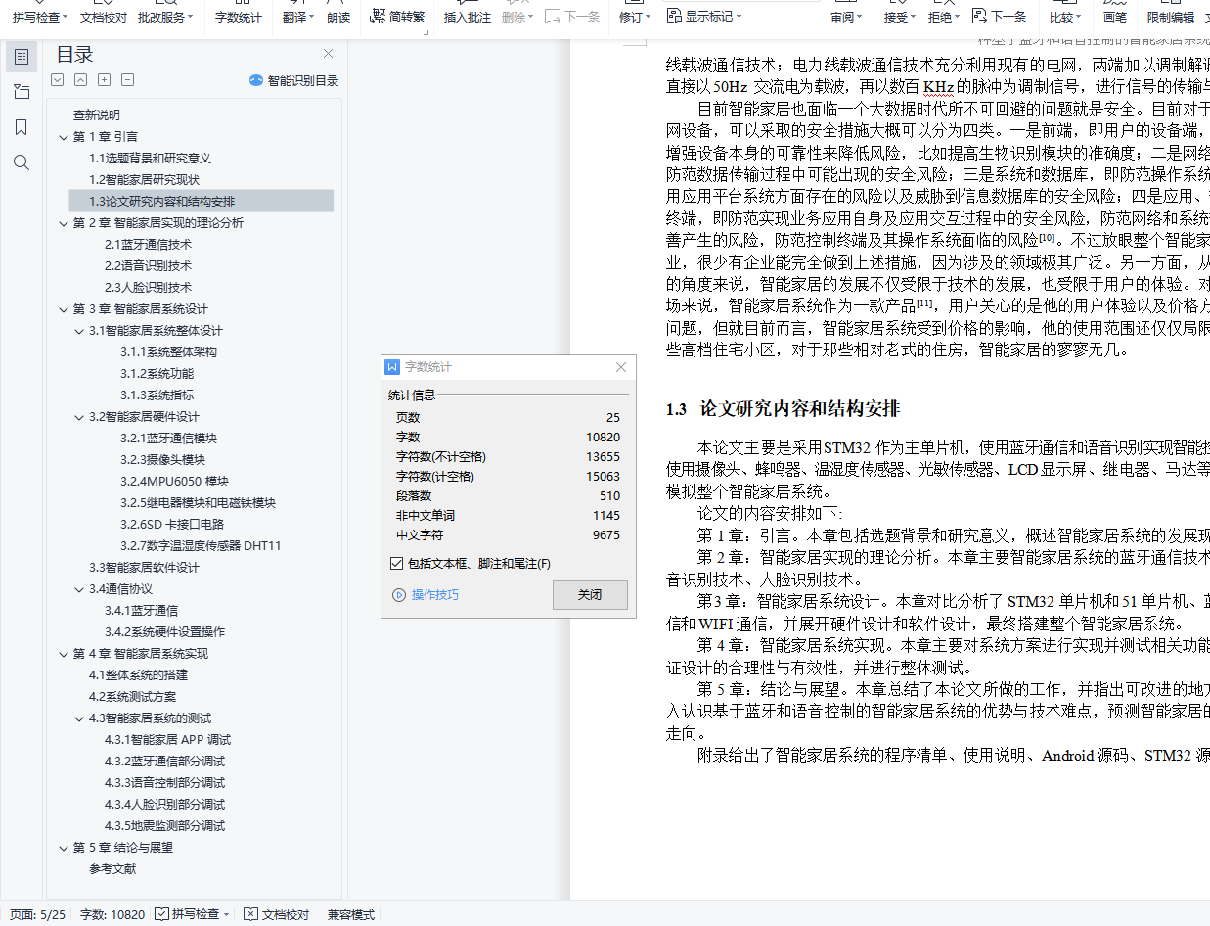Click 字数统计 in the ribbon
Screen dimensions: 1210x926
(239, 17)
